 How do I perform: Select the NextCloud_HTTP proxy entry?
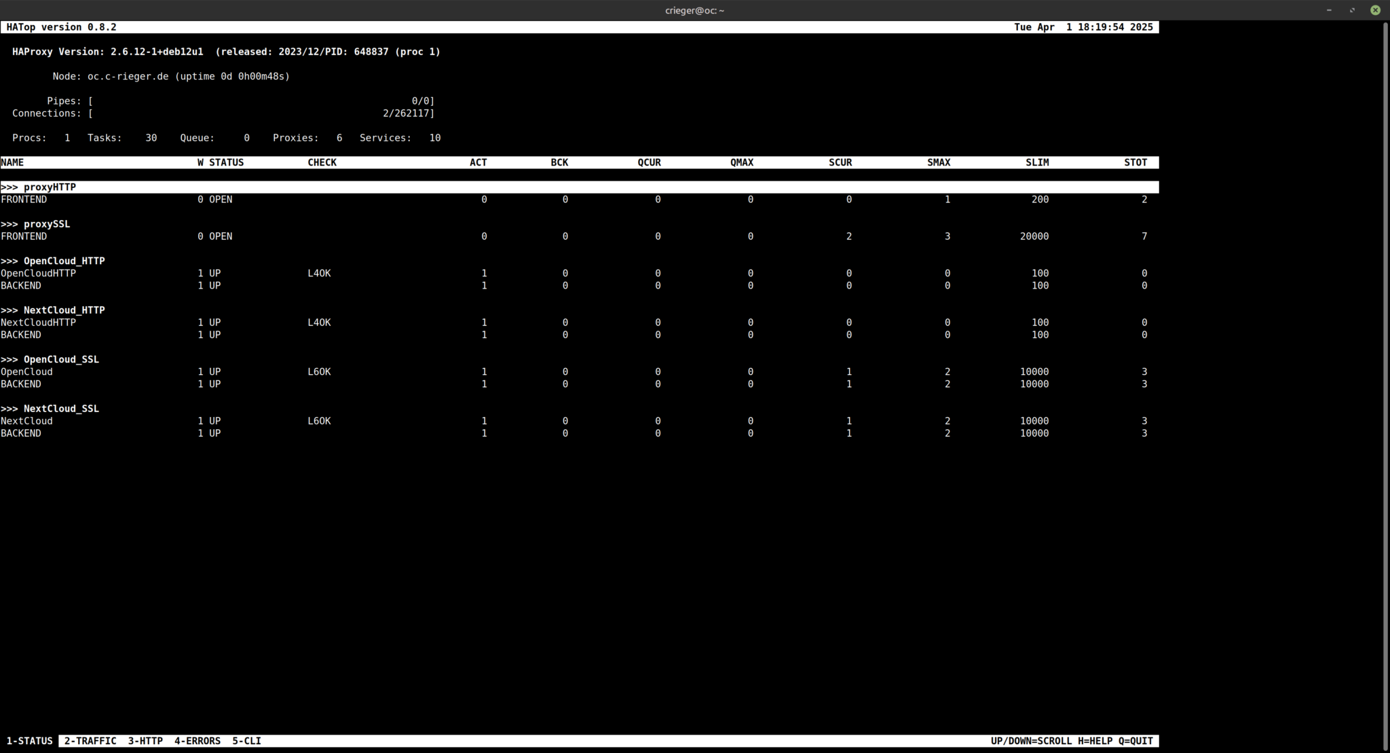coord(53,310)
